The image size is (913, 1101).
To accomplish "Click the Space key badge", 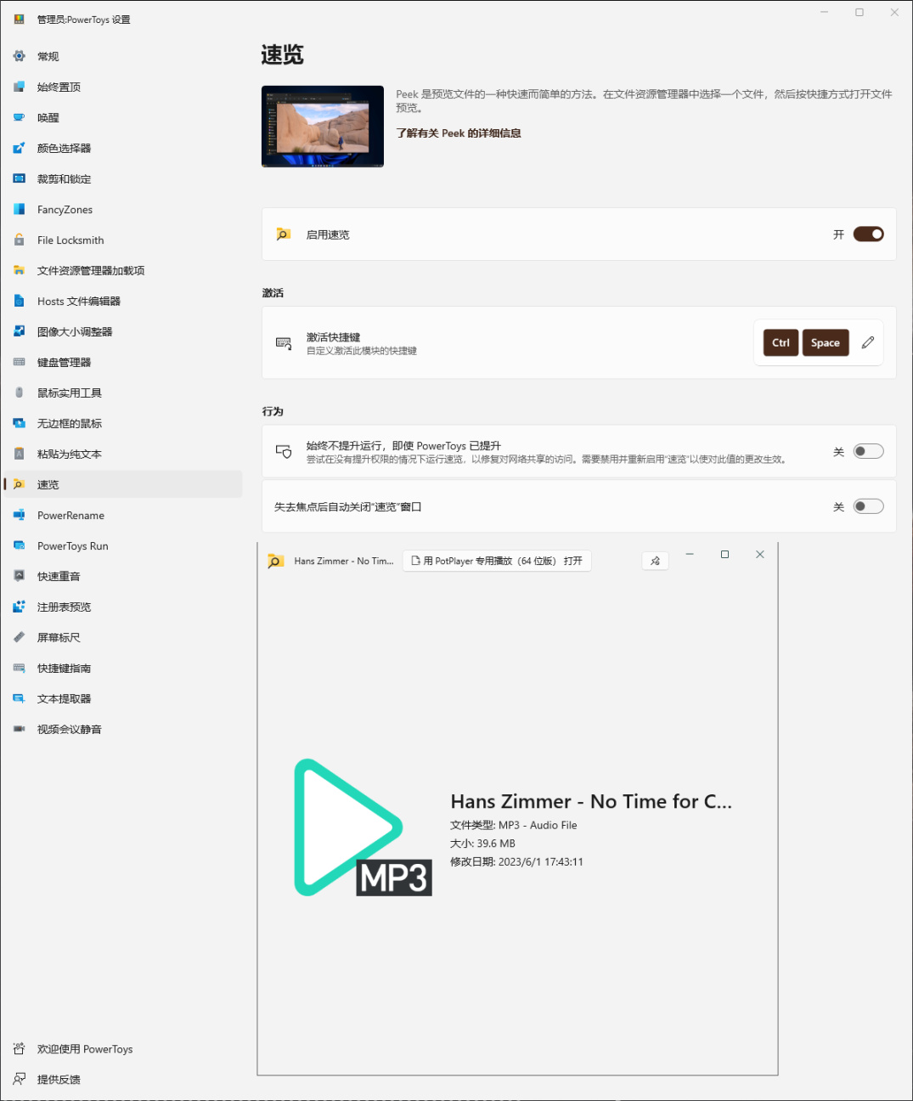I will [x=825, y=342].
